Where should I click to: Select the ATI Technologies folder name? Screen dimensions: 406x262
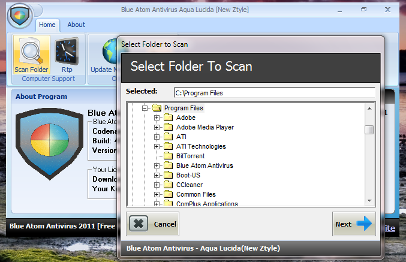201,146
